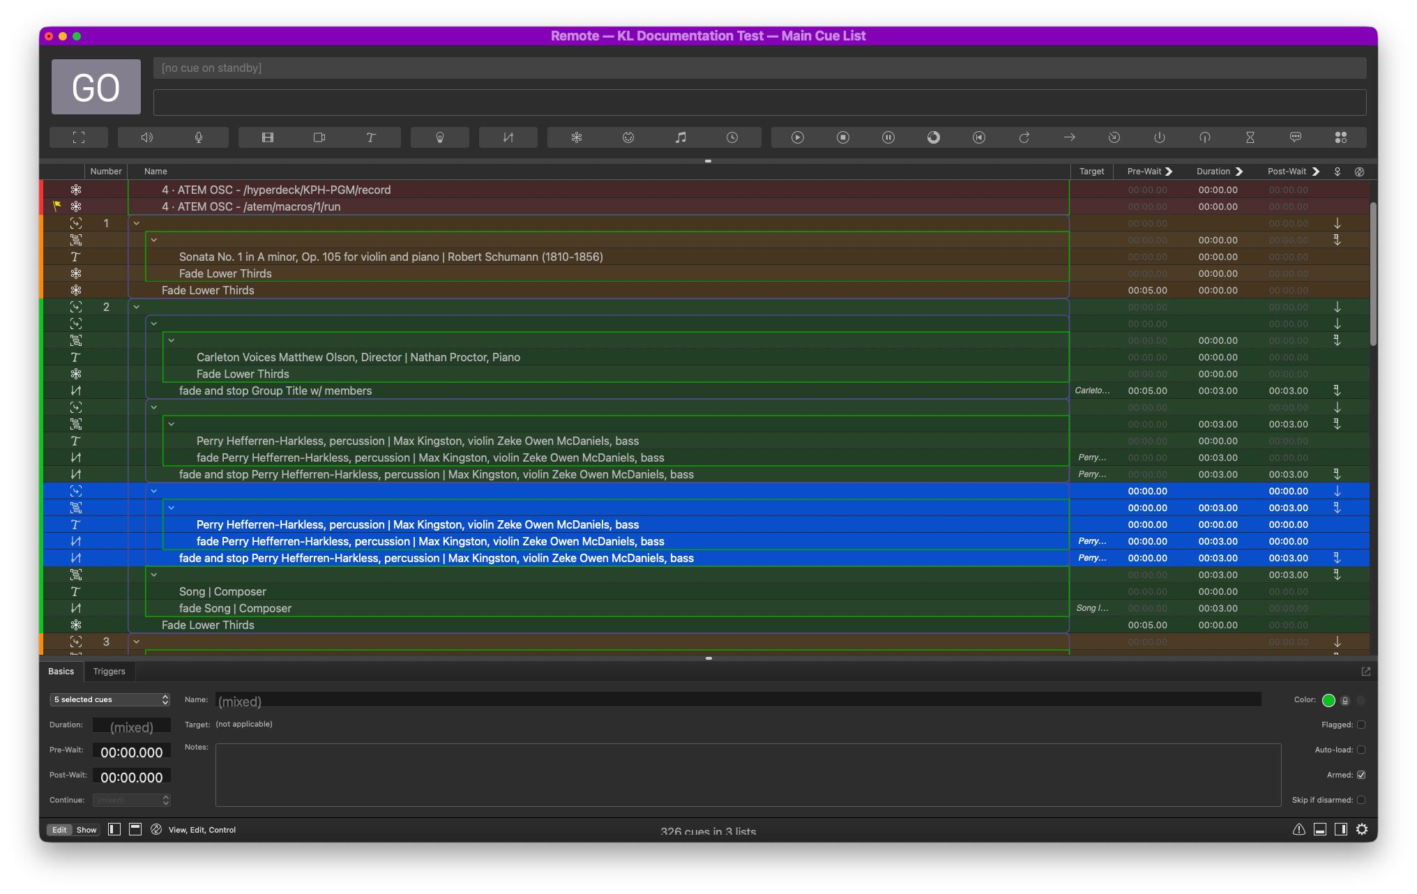The height and width of the screenshot is (894, 1417).
Task: Click the GO button
Action: [96, 87]
